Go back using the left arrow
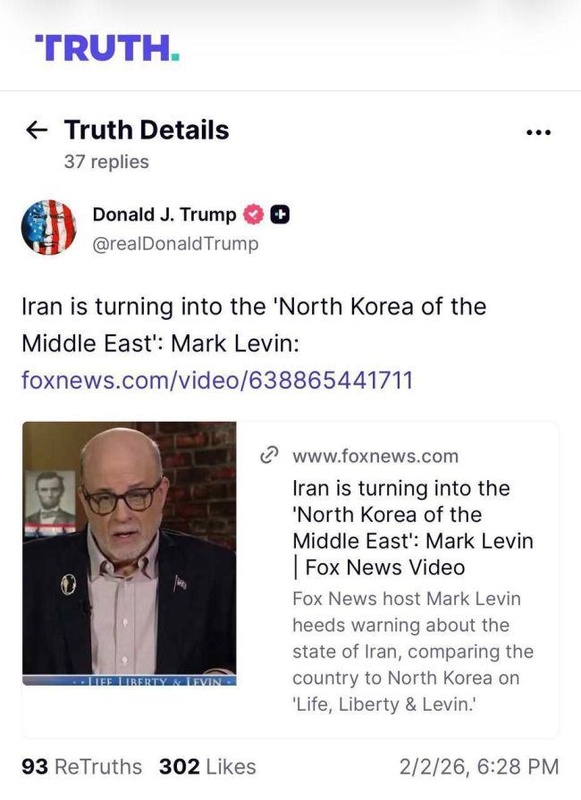This screenshot has height=800, width=581. pyautogui.click(x=37, y=131)
